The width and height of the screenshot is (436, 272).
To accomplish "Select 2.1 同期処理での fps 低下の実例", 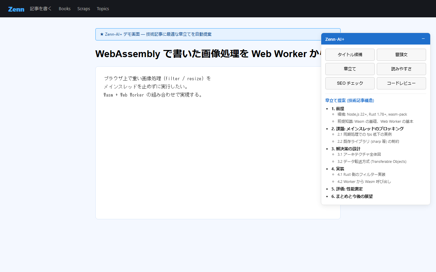I will (364, 135).
